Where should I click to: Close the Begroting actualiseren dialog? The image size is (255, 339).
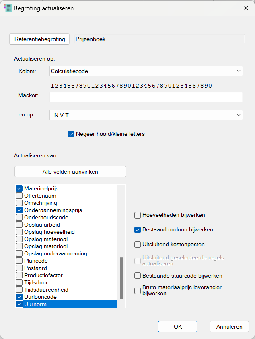coord(246,8)
